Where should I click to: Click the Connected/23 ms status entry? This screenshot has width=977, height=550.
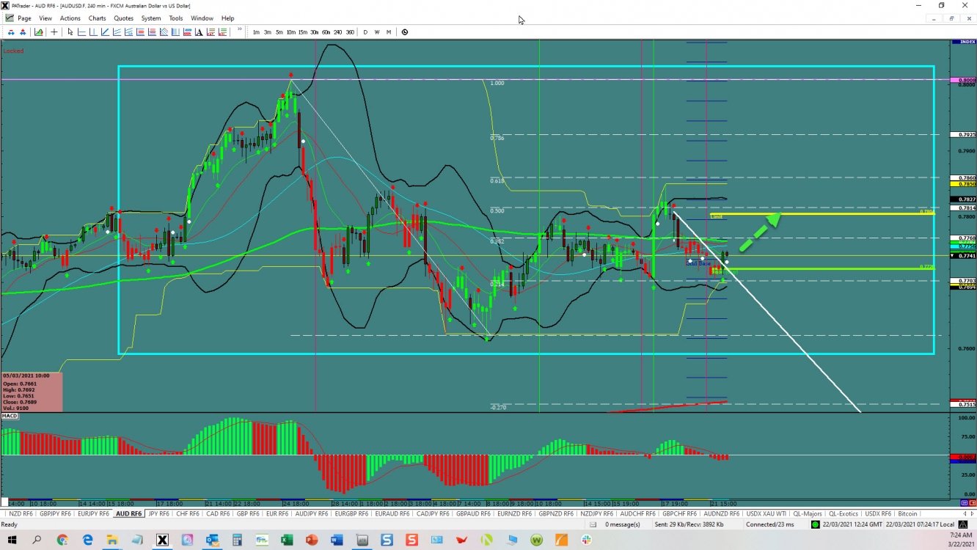770,524
